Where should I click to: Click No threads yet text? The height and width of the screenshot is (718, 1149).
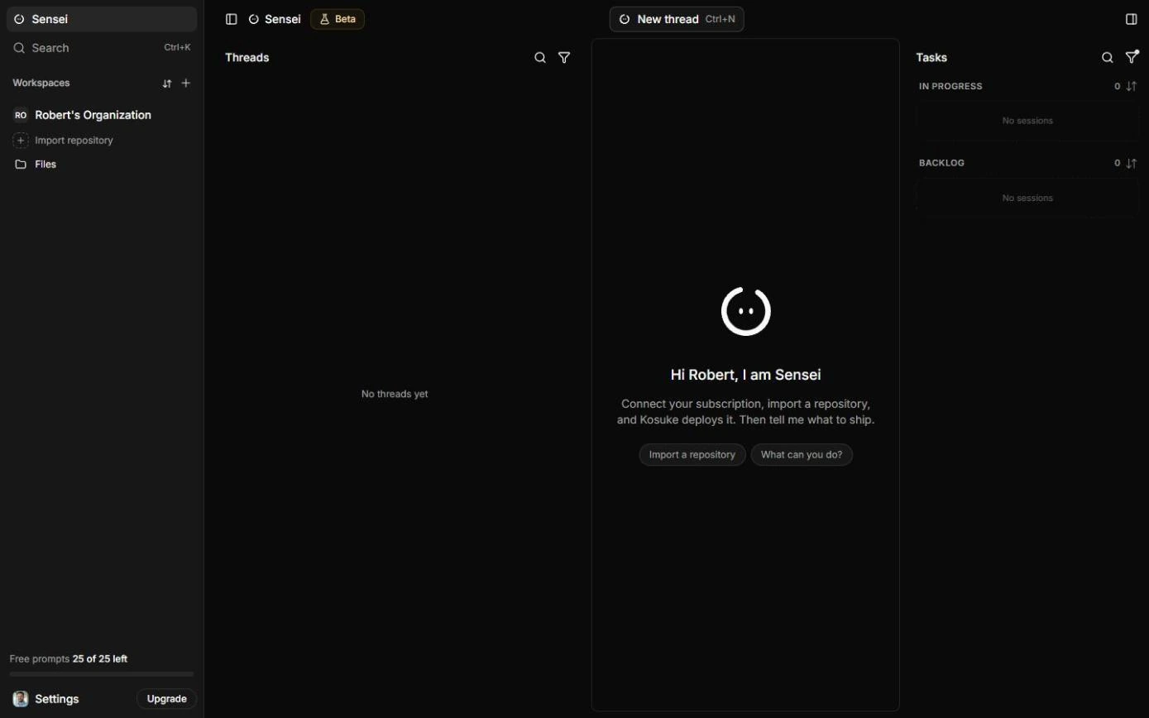click(395, 395)
